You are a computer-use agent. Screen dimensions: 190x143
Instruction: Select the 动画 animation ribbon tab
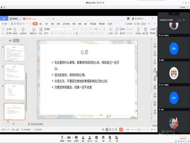58,24
